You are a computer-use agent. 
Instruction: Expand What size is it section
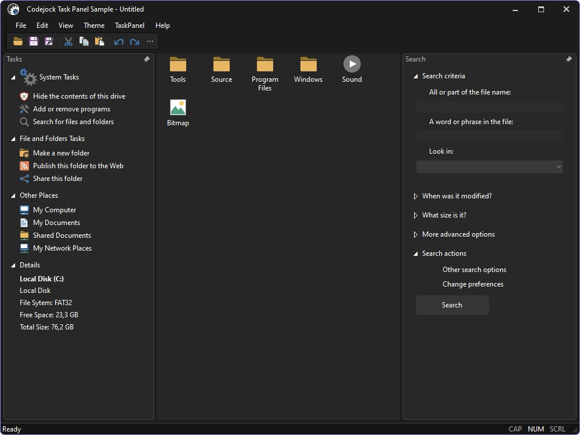[x=415, y=216]
